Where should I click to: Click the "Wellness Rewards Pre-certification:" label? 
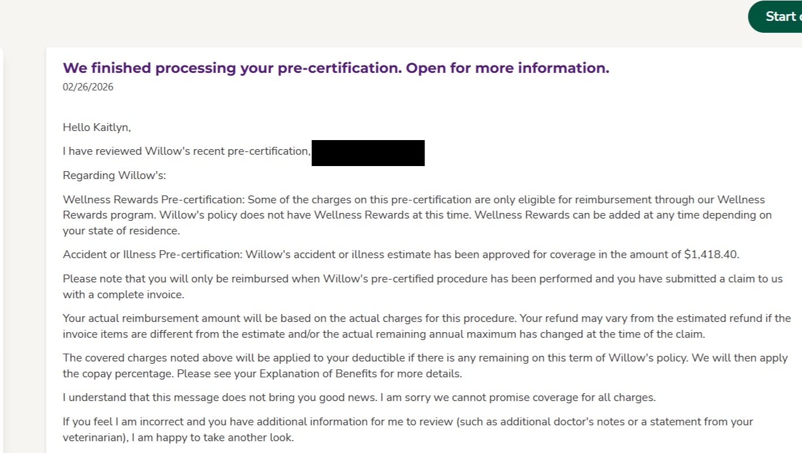pyautogui.click(x=153, y=199)
